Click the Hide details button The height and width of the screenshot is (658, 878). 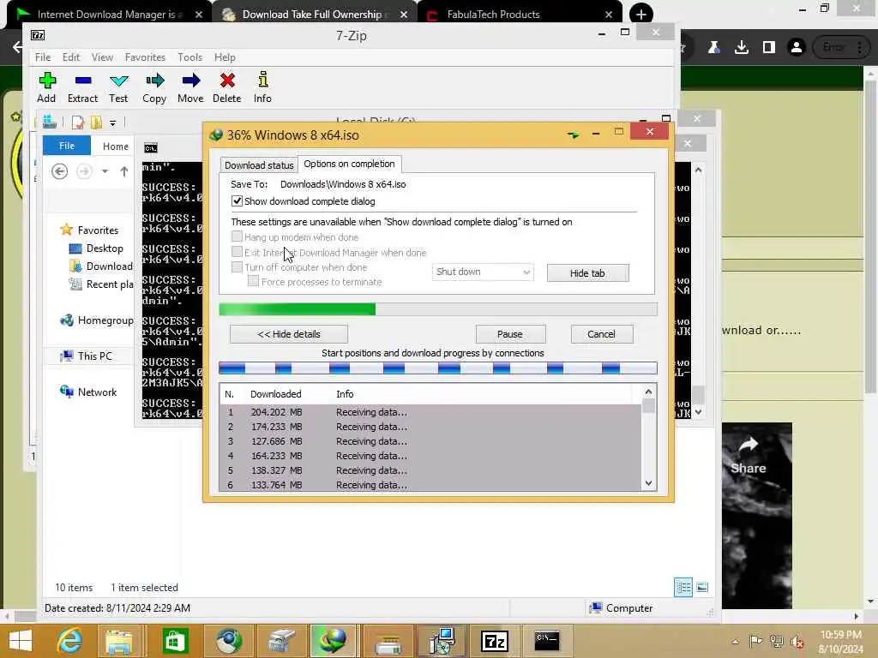[289, 334]
